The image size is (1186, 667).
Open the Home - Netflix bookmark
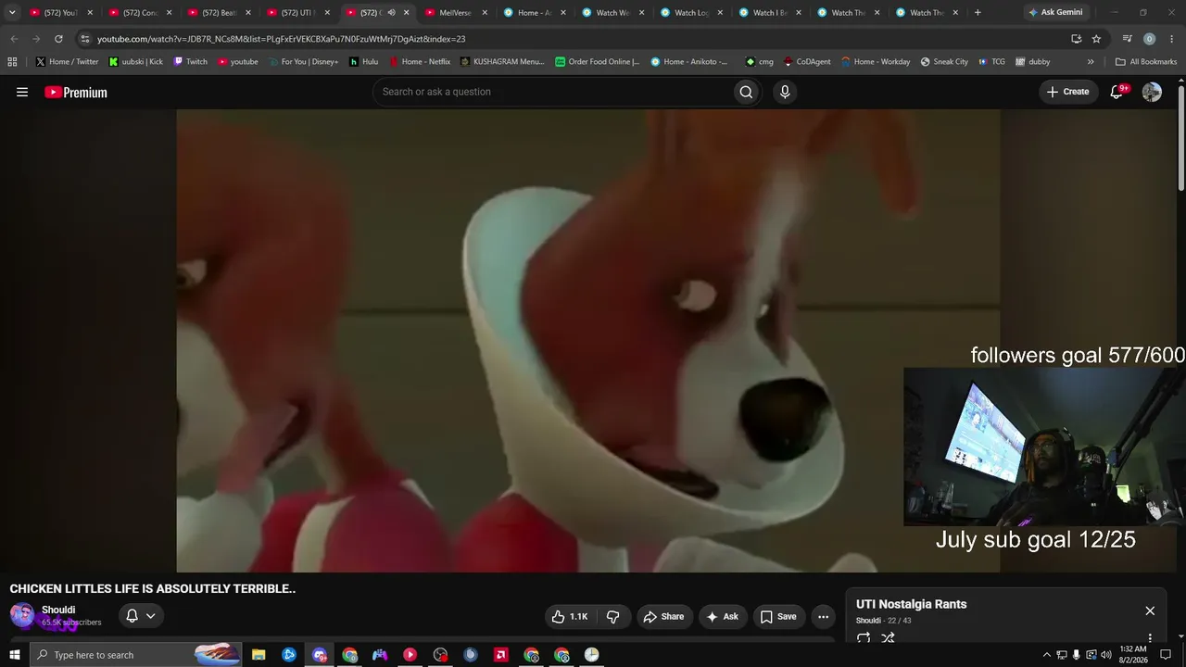pyautogui.click(x=419, y=62)
